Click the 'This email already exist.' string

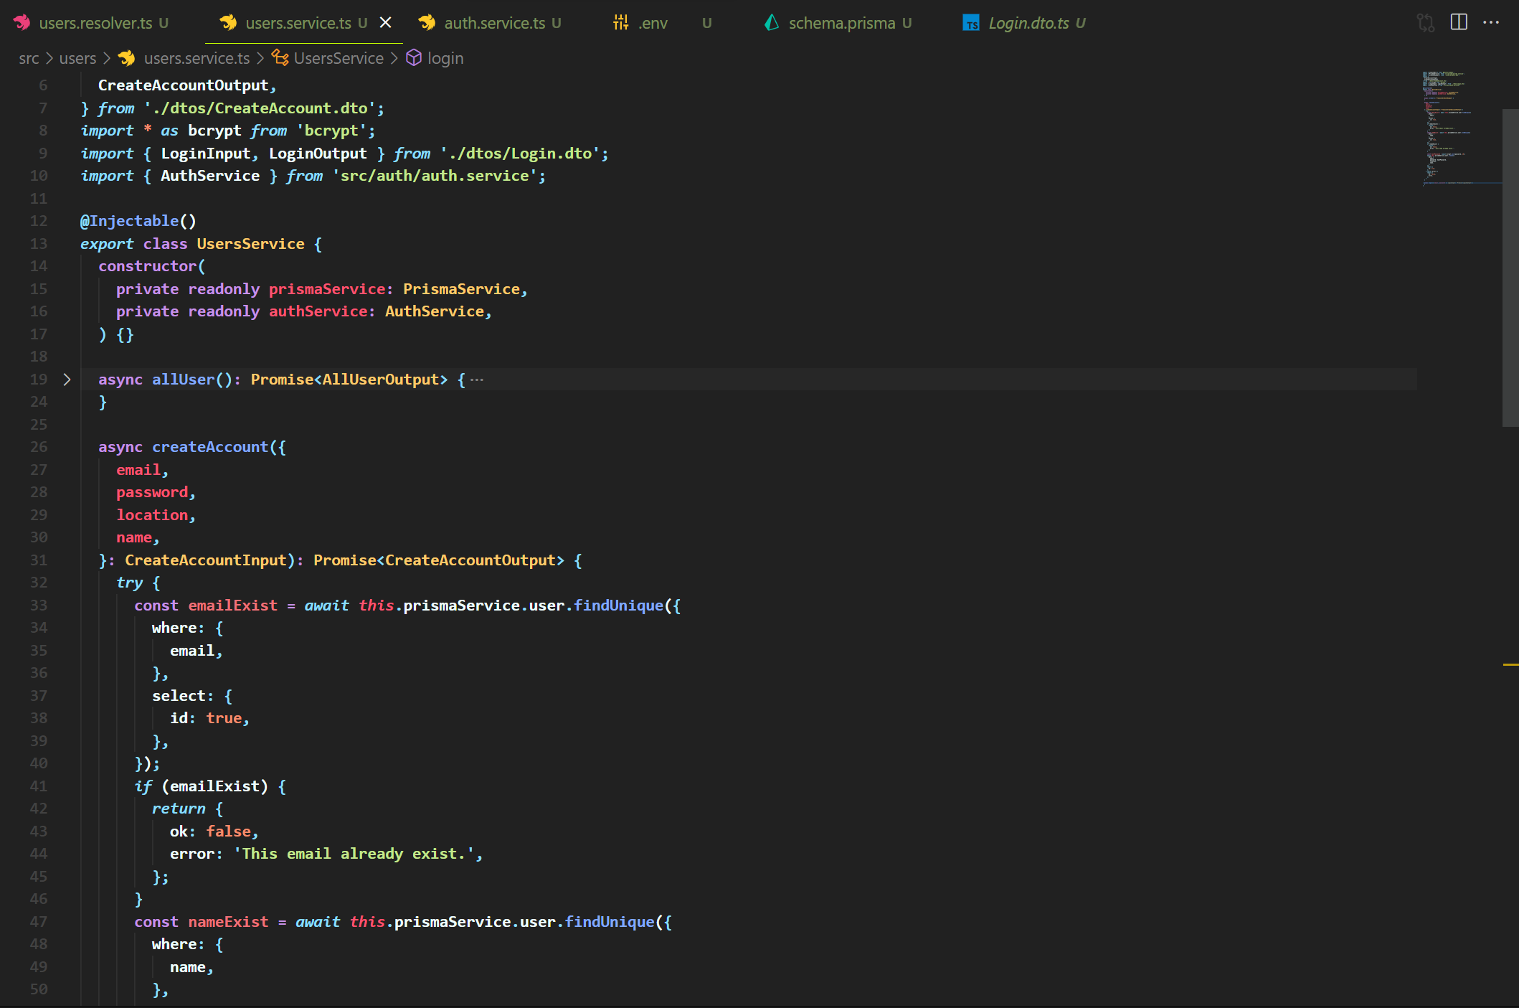(354, 854)
